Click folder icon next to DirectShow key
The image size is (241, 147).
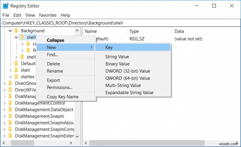point(11,83)
